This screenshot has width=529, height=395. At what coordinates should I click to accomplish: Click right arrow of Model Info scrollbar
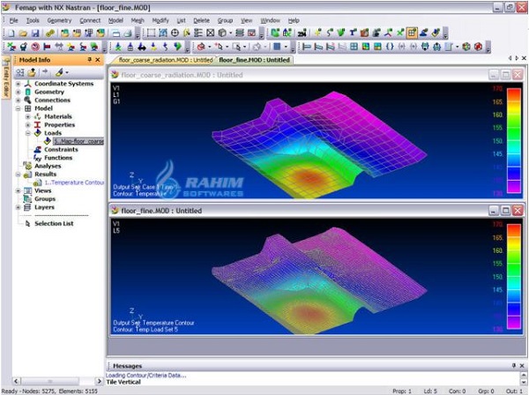(99, 381)
